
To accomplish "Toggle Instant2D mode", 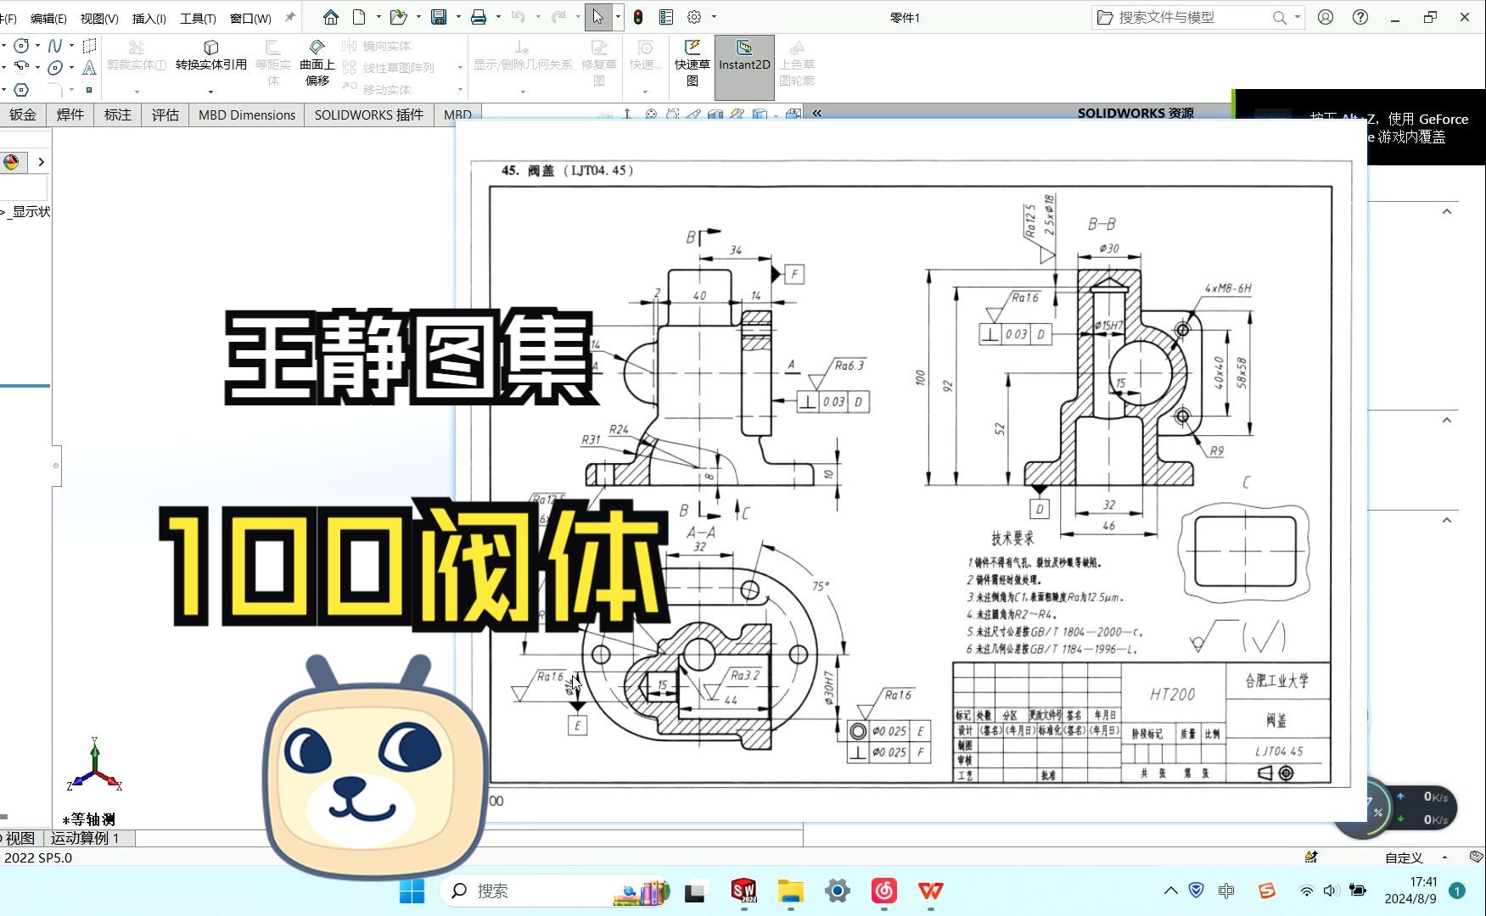I will coord(744,66).
